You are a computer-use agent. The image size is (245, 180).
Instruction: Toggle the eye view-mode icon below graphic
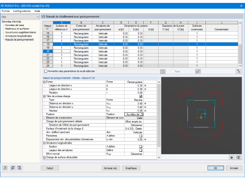click(x=231, y=157)
